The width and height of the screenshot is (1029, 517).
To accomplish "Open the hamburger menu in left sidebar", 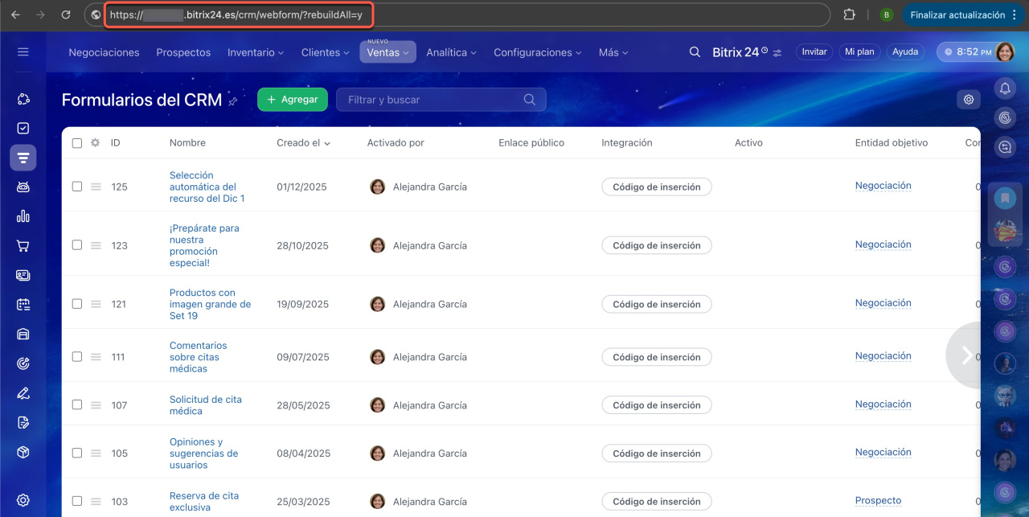I will [23, 52].
